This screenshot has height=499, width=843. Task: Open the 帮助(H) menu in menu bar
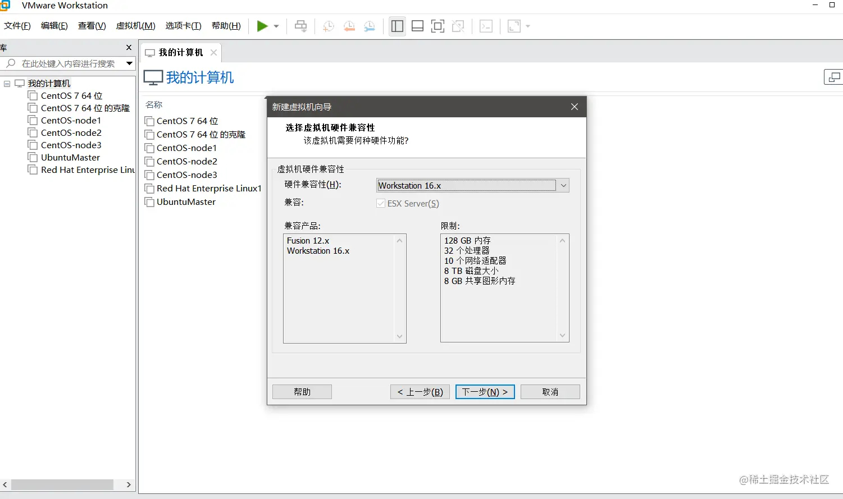[x=226, y=26]
